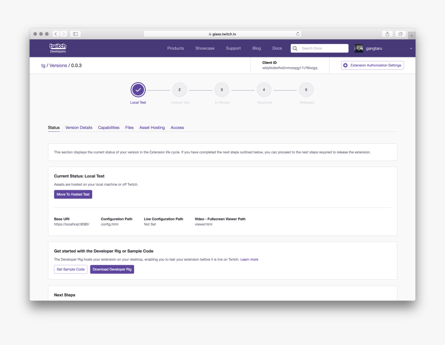Open Extension Authorization Settings
445x345 pixels.
(373, 65)
